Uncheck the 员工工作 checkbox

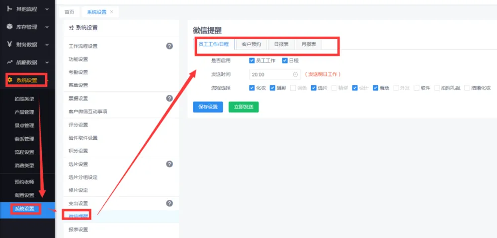252,60
